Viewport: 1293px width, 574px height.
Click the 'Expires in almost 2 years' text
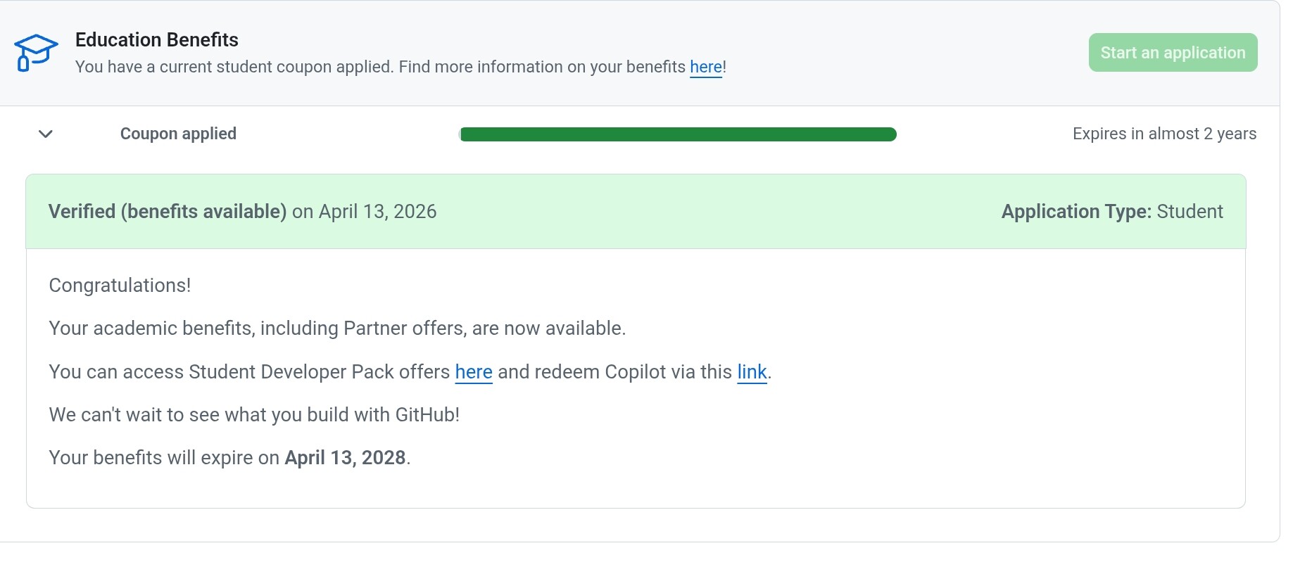pos(1163,134)
